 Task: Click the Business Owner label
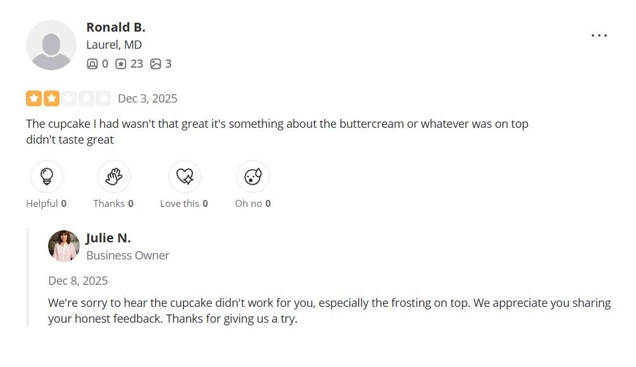coord(128,256)
